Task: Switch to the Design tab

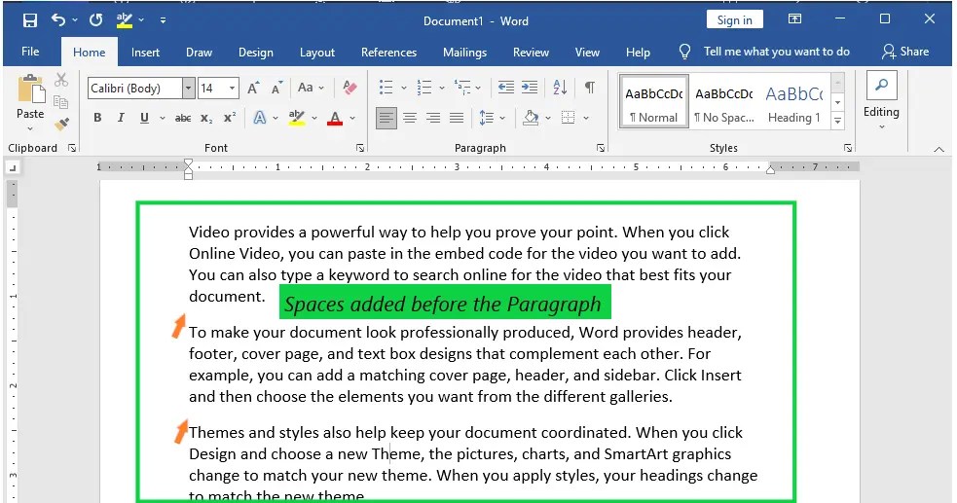Action: [x=256, y=53]
